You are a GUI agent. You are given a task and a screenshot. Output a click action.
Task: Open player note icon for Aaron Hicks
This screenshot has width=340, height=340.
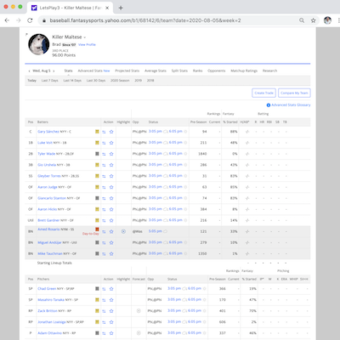[x=97, y=209]
